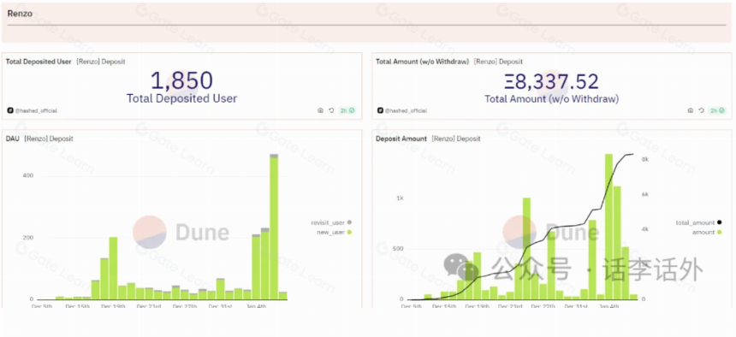Open DAU chart title link
The width and height of the screenshot is (736, 337).
(x=13, y=139)
